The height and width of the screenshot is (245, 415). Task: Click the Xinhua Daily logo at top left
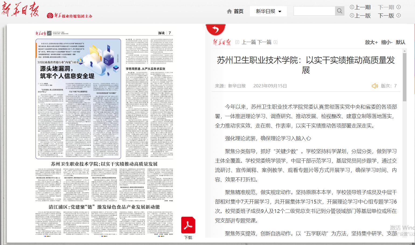pos(20,10)
